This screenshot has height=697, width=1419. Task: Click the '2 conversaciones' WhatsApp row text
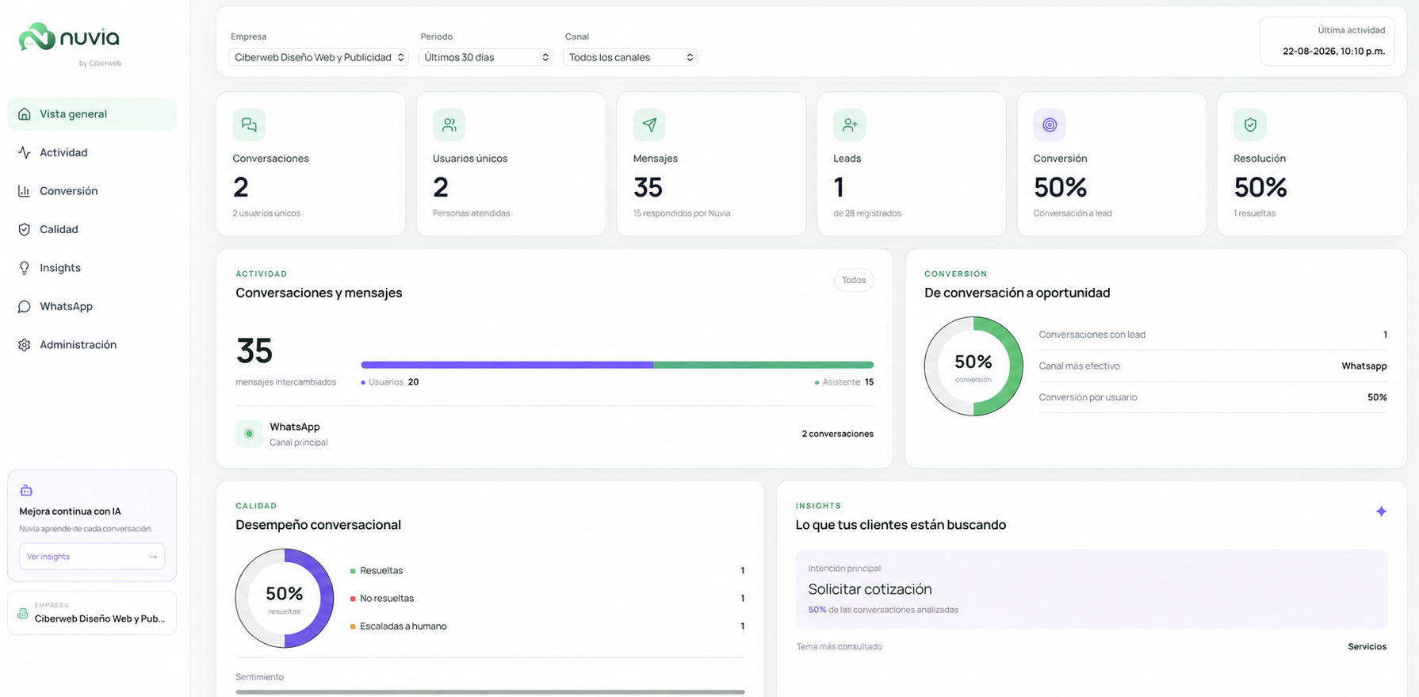click(837, 434)
